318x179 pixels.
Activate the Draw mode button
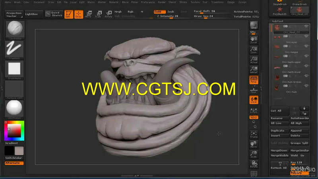pyautogui.click(x=79, y=14)
